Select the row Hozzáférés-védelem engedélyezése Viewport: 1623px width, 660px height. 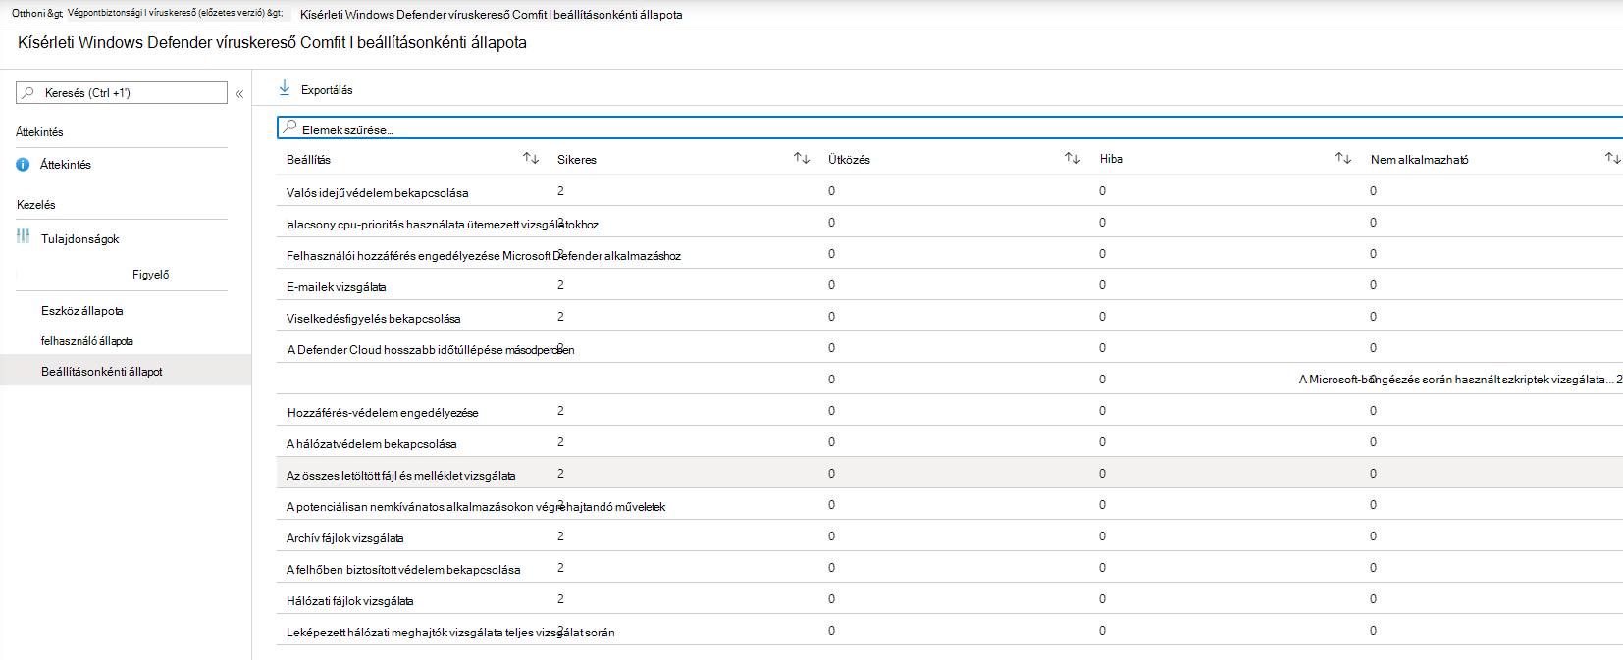pyautogui.click(x=950, y=410)
